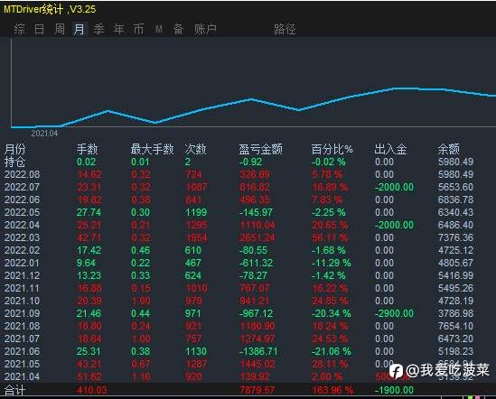Open the 年 yearly tab
Image resolution: width=496 pixels, height=399 pixels.
click(x=119, y=29)
